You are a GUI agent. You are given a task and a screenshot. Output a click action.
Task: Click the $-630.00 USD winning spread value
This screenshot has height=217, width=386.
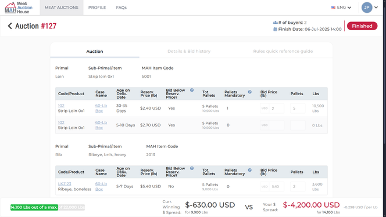point(210,205)
